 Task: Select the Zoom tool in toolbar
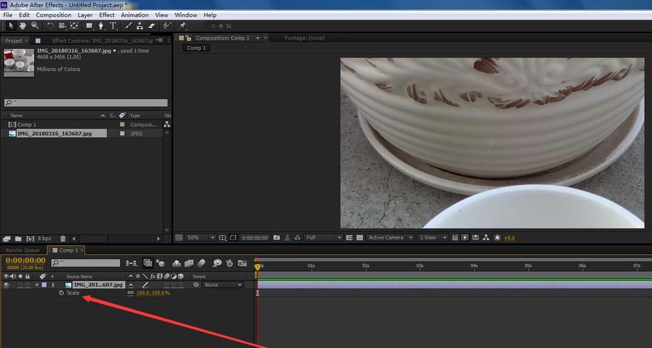(35, 26)
